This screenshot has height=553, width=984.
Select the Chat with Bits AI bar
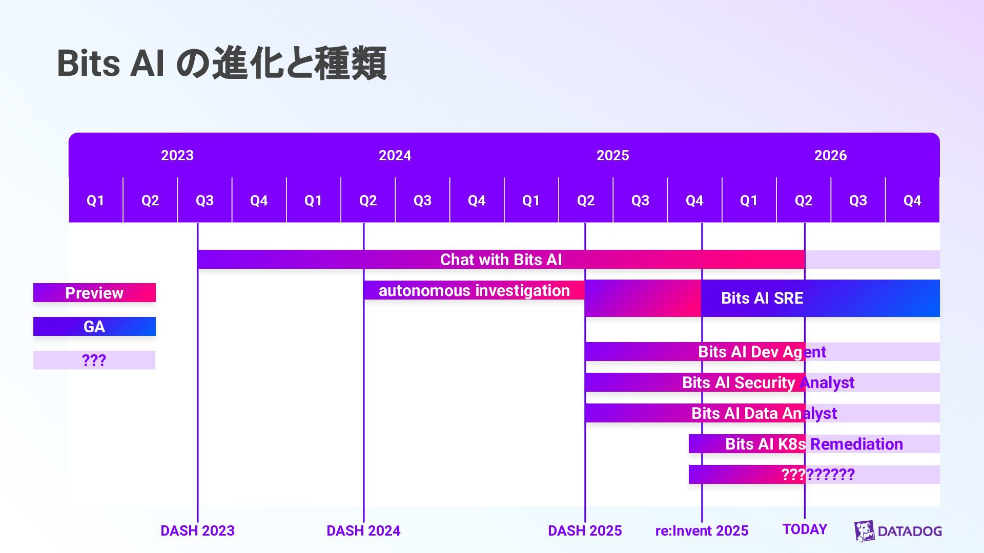[501, 260]
